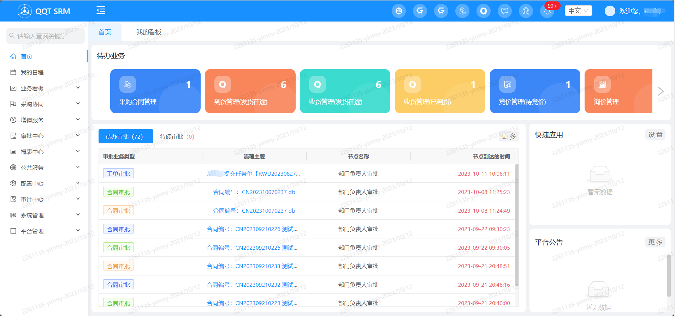Viewport: 675px width, 316px height.
Task: Expand the 采购协同 menu chevron
Action: (78, 104)
